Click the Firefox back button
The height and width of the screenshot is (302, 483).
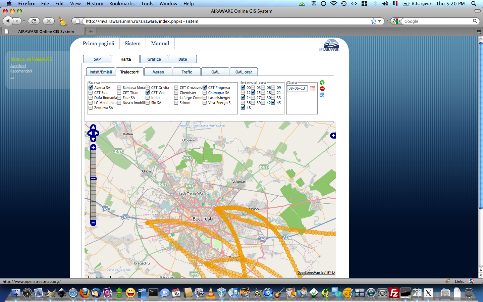(8, 21)
